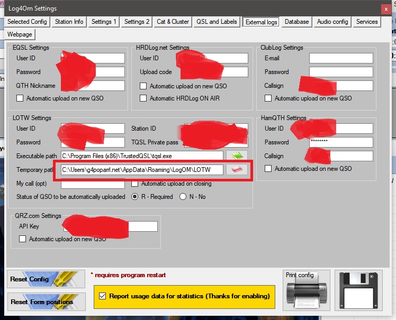Image resolution: width=396 pixels, height=320 pixels.
Task: Toggle LOTW automatic upload on closing
Action: [134, 184]
